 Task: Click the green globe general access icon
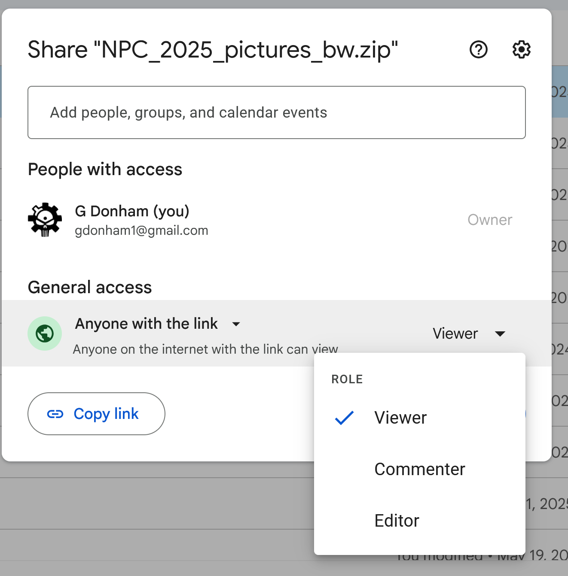click(x=45, y=333)
